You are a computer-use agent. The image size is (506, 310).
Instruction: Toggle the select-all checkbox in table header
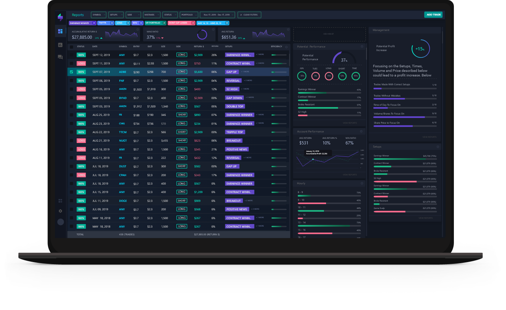71,46
